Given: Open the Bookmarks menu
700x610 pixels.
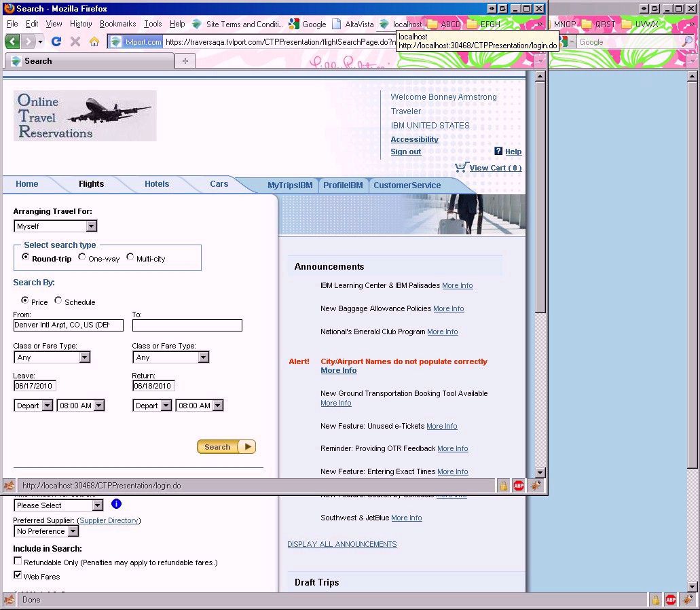Looking at the screenshot, I should [x=117, y=24].
